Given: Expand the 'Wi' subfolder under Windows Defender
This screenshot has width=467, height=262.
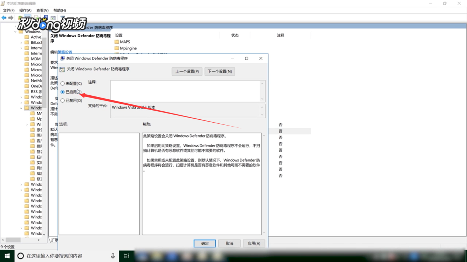Looking at the screenshot, I should coord(27,124).
